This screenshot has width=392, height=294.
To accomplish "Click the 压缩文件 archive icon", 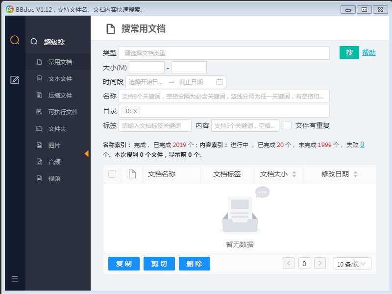I will coord(39,95).
